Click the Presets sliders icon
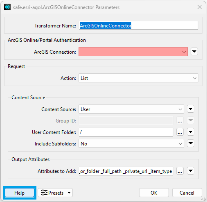 pyautogui.click(x=44, y=193)
